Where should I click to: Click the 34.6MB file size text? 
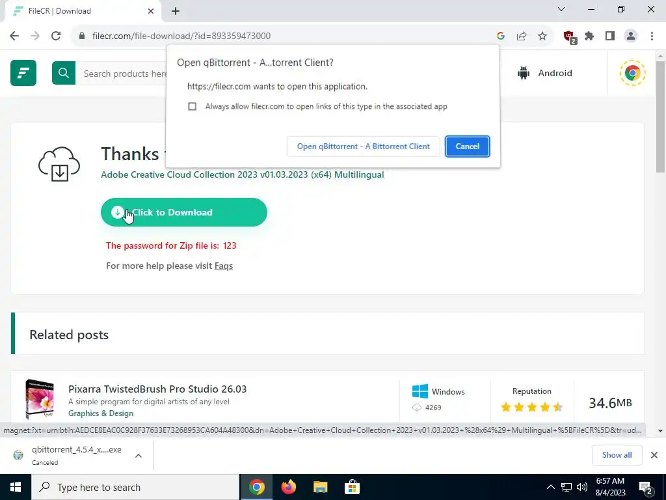tap(610, 402)
